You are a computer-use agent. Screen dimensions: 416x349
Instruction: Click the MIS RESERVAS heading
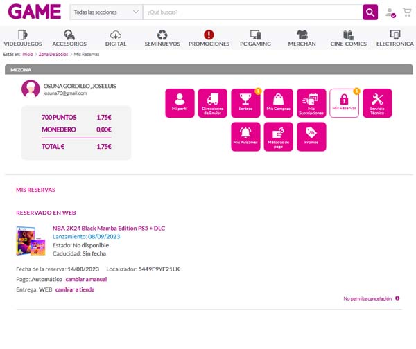click(x=35, y=190)
